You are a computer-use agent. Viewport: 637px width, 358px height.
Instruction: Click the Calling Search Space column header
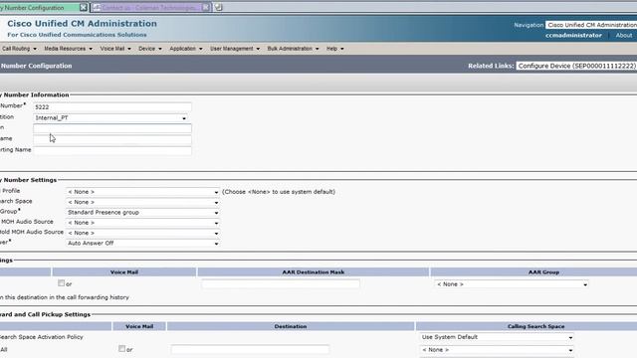click(535, 326)
